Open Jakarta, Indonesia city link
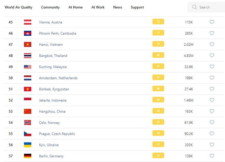Image resolution: width=225 pixels, height=162 pixels. pos(53,100)
